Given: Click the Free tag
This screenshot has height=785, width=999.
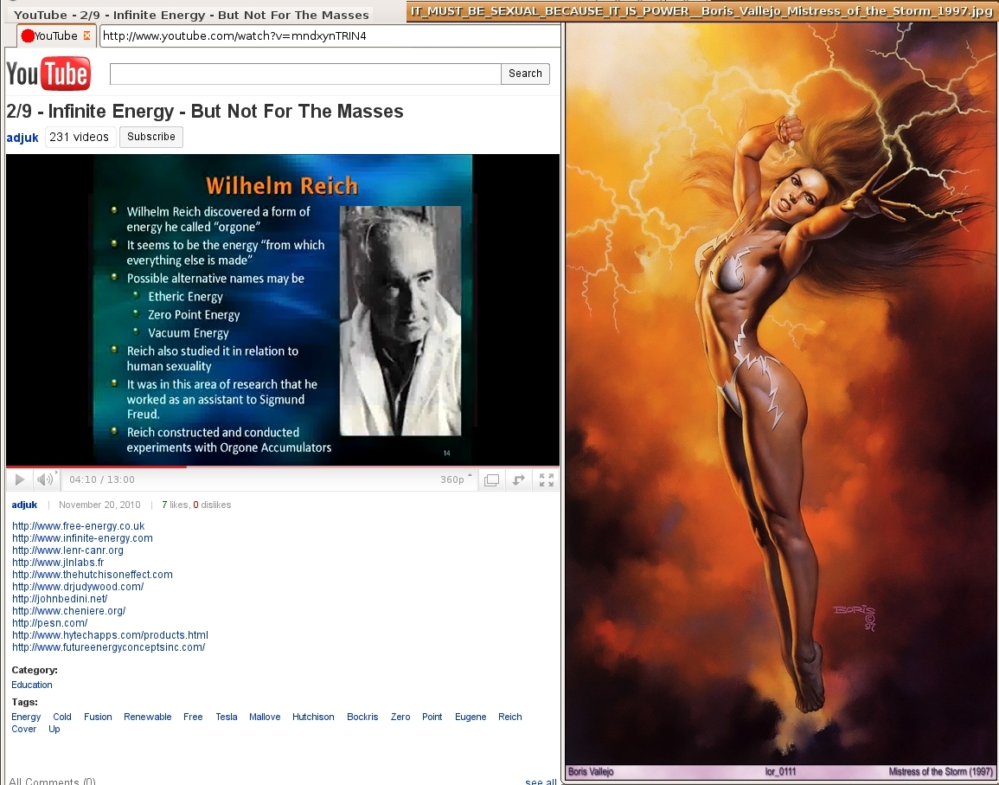Looking at the screenshot, I should coord(193,717).
